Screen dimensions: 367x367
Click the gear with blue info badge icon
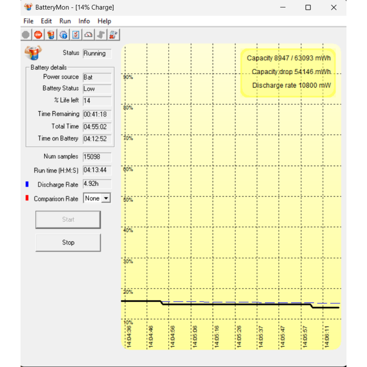(63, 35)
